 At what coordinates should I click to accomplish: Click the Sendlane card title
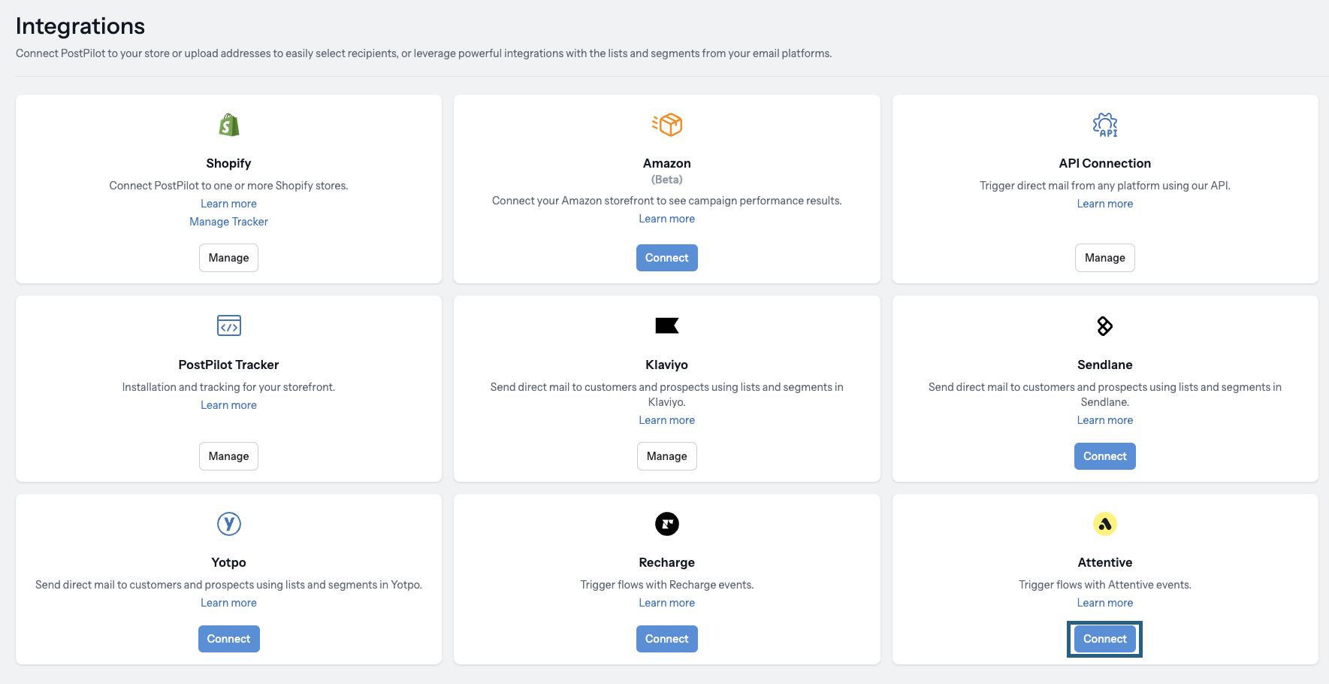tap(1105, 365)
